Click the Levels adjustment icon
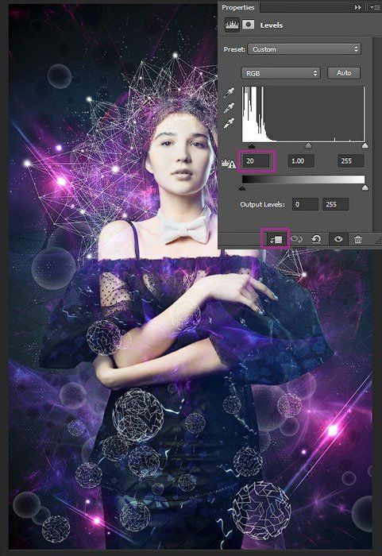This screenshot has height=556, width=382. pos(232,25)
